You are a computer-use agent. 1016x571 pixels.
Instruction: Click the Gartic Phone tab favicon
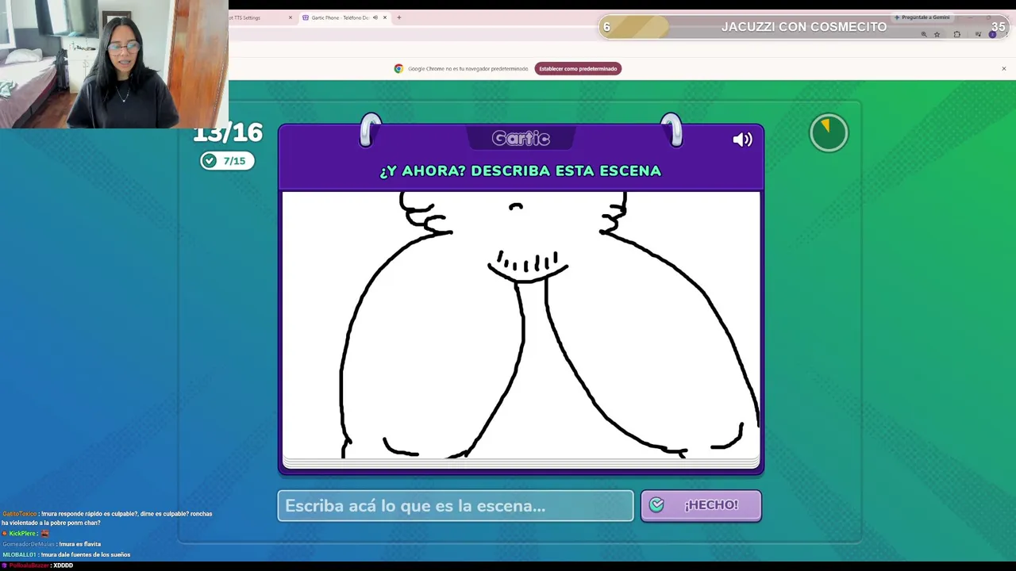[x=306, y=17]
